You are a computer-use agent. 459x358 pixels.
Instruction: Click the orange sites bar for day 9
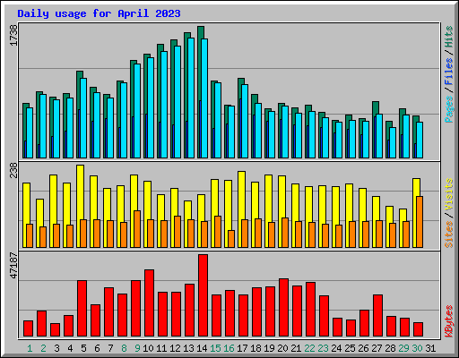pos(137,229)
